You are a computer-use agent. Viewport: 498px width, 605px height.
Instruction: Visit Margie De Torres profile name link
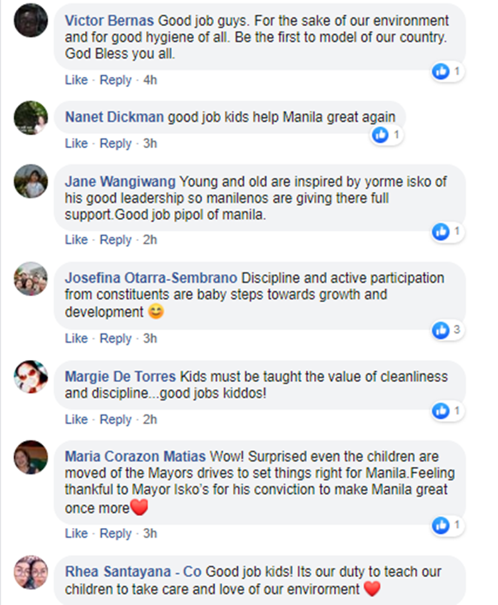121,377
